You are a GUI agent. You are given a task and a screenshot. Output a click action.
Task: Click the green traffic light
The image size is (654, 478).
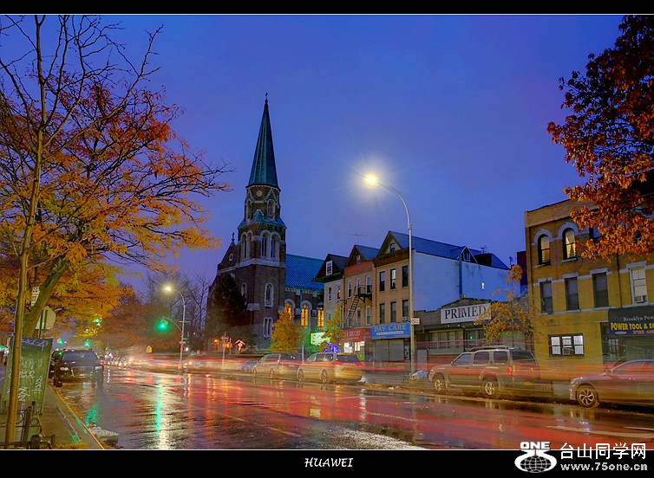tap(161, 325)
